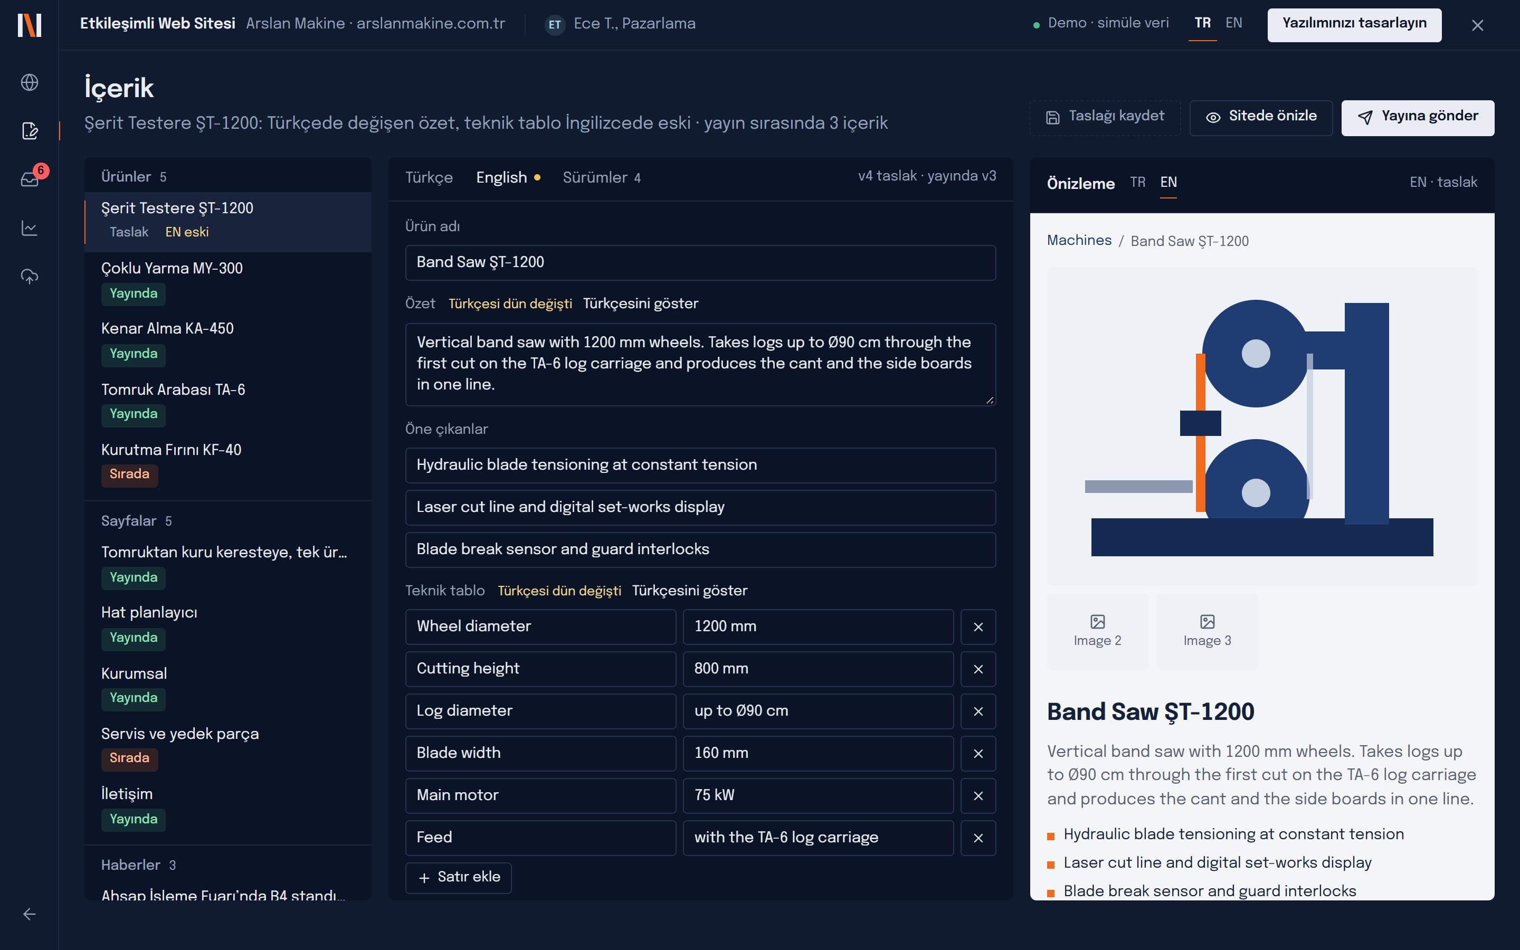Open the inbox with 6 notifications
The width and height of the screenshot is (1520, 950).
pyautogui.click(x=30, y=179)
